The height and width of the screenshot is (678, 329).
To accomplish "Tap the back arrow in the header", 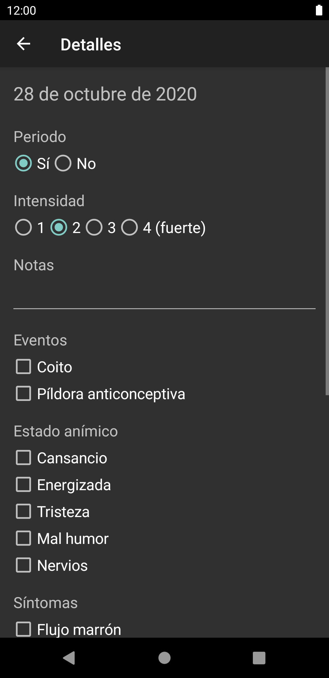I will click(23, 44).
